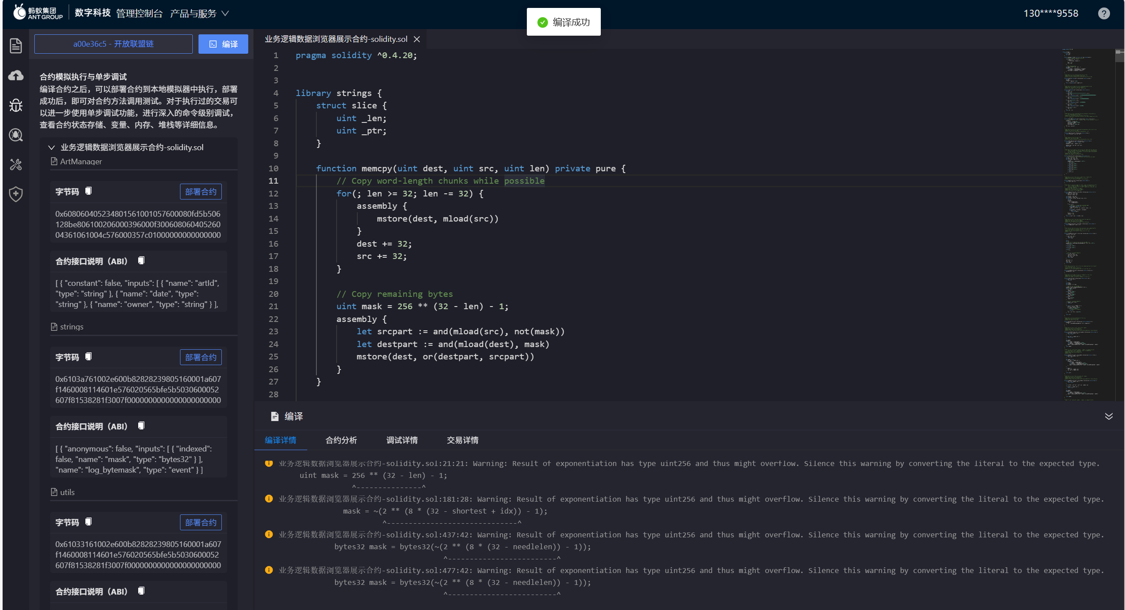1125x610 pixels.
Task: Copy the ArtManager ABI with the copy icon
Action: [141, 261]
